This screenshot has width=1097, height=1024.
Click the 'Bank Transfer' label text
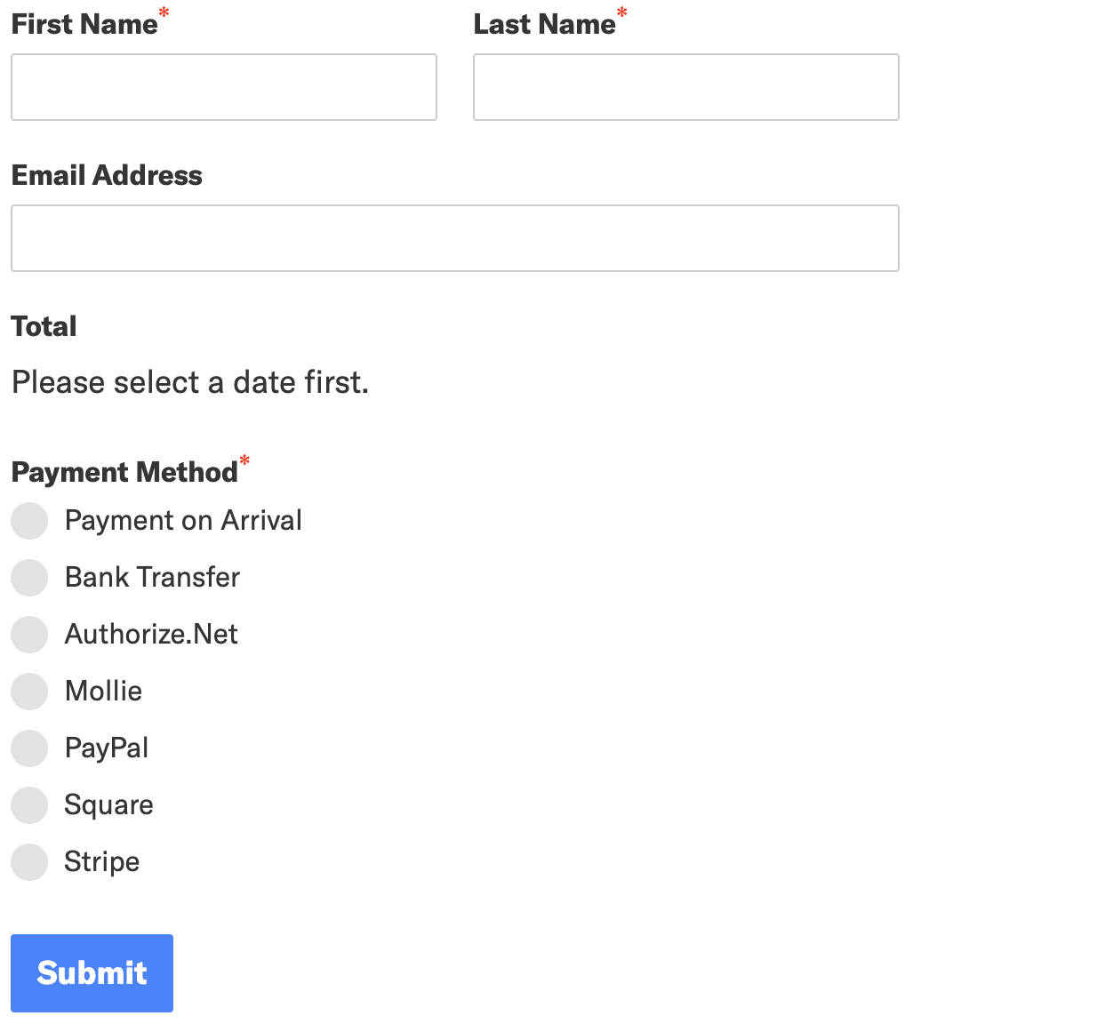(x=152, y=577)
